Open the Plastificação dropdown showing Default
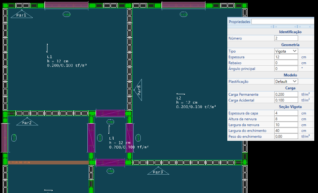 coord(286,81)
